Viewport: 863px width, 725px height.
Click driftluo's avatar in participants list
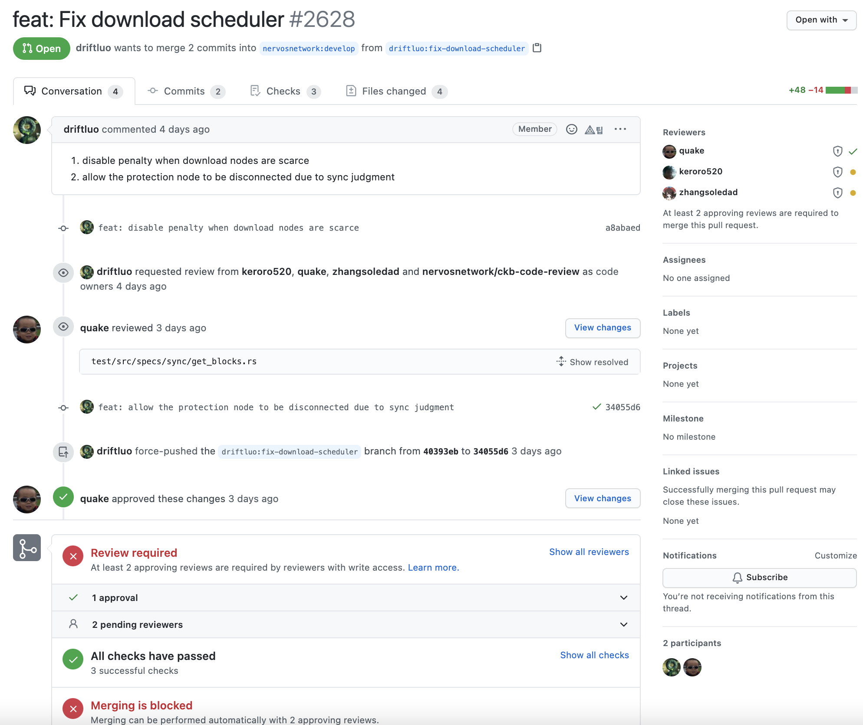pos(671,667)
